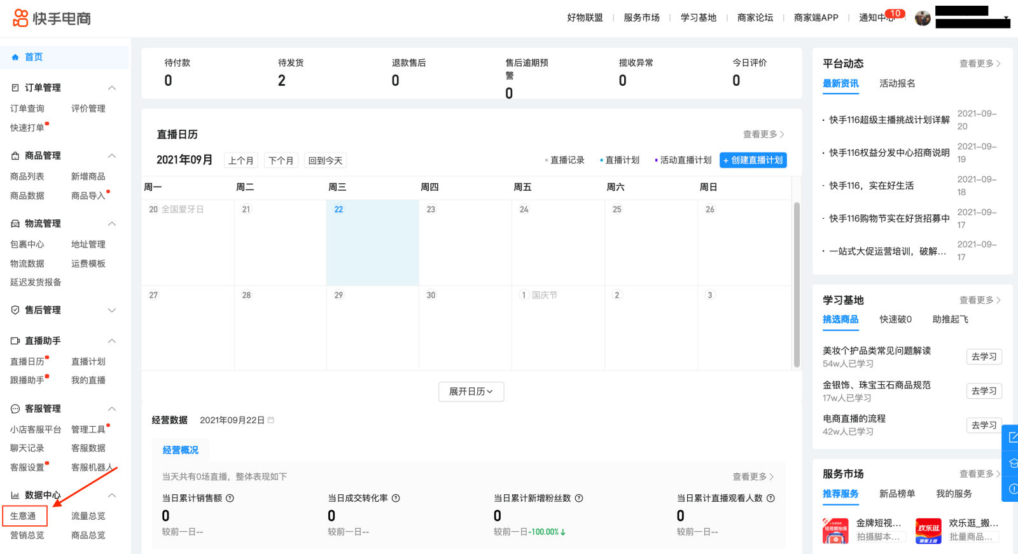Open 服务市场 in the top navigation

point(641,18)
